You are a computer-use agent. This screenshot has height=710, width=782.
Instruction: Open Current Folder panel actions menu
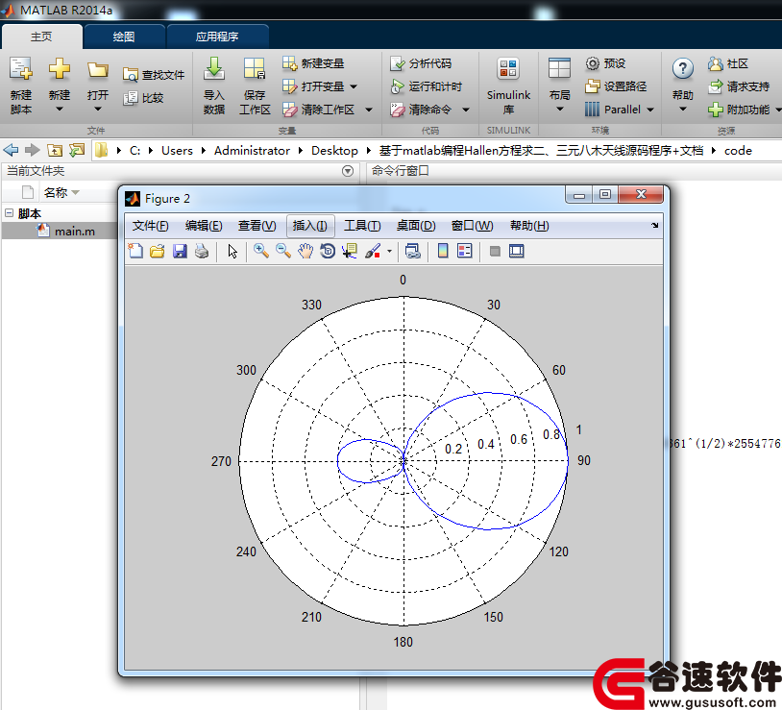point(348,171)
